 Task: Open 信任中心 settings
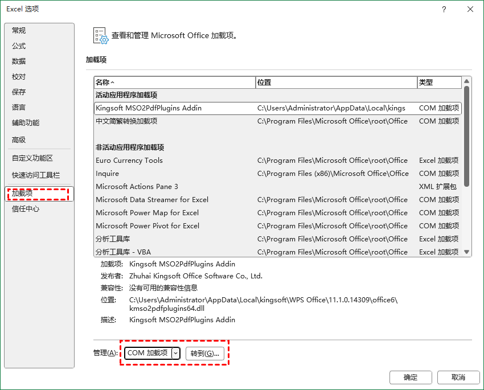[x=39, y=209]
